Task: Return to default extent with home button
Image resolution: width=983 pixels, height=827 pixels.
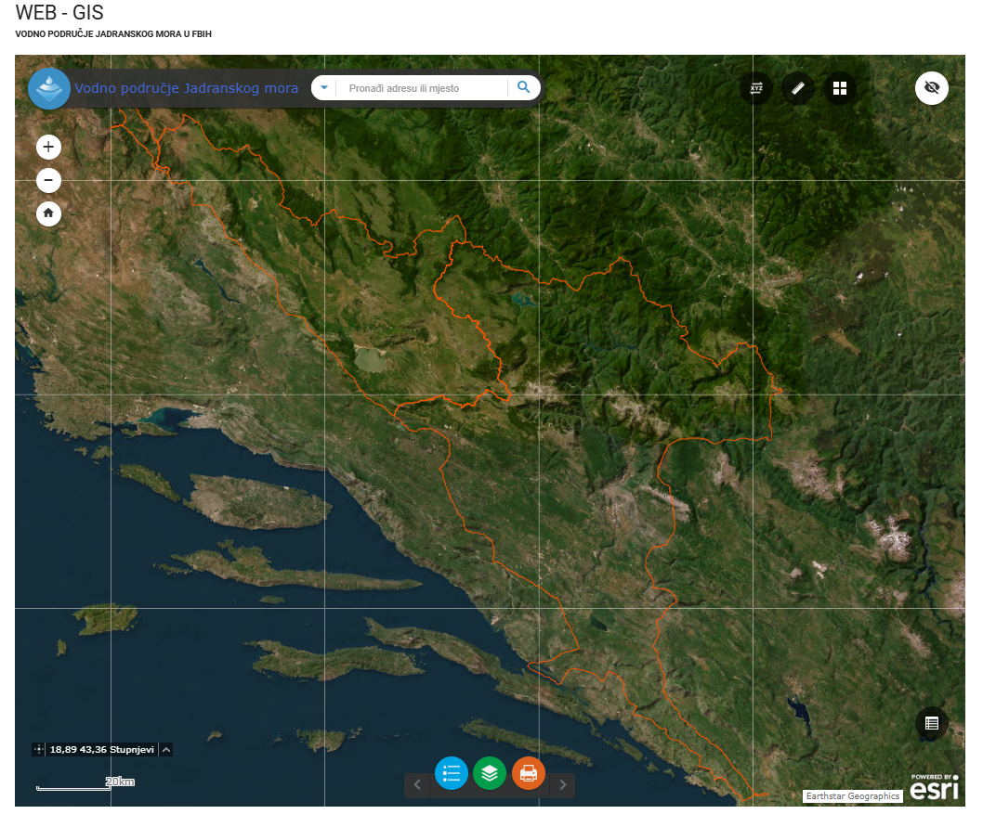Action: [x=48, y=213]
